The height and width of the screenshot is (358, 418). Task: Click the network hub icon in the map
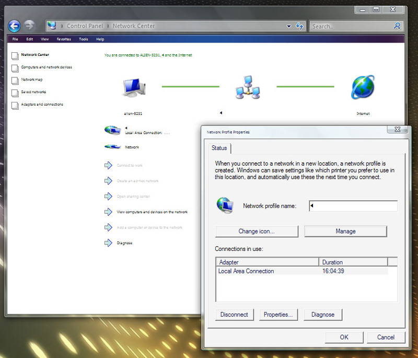tap(247, 87)
